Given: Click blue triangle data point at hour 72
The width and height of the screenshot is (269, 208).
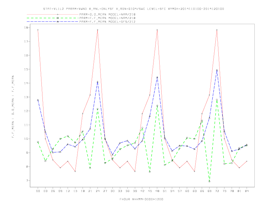Looking at the screenshot, I should [x=217, y=70].
